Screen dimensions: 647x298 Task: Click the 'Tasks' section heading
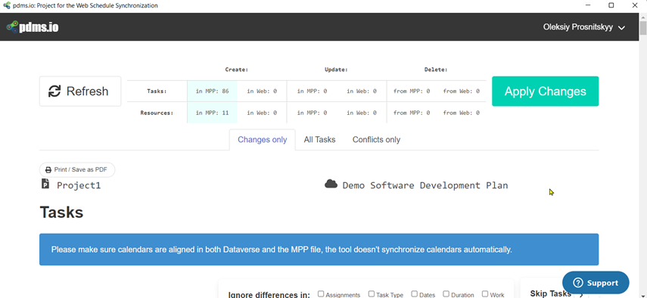click(61, 213)
